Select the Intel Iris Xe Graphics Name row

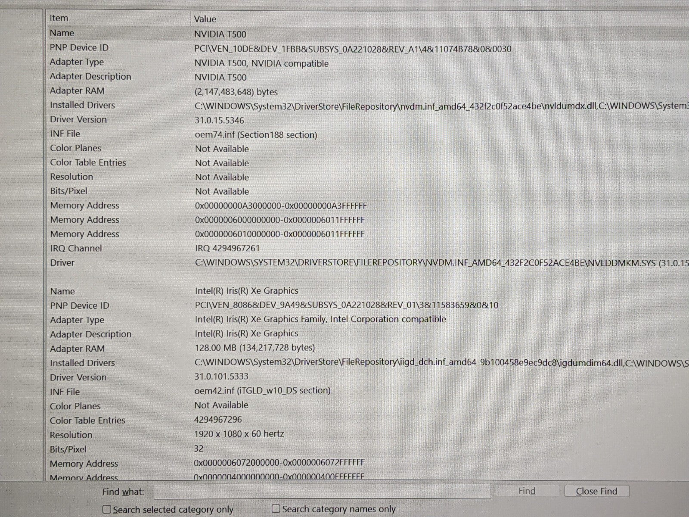(x=246, y=291)
